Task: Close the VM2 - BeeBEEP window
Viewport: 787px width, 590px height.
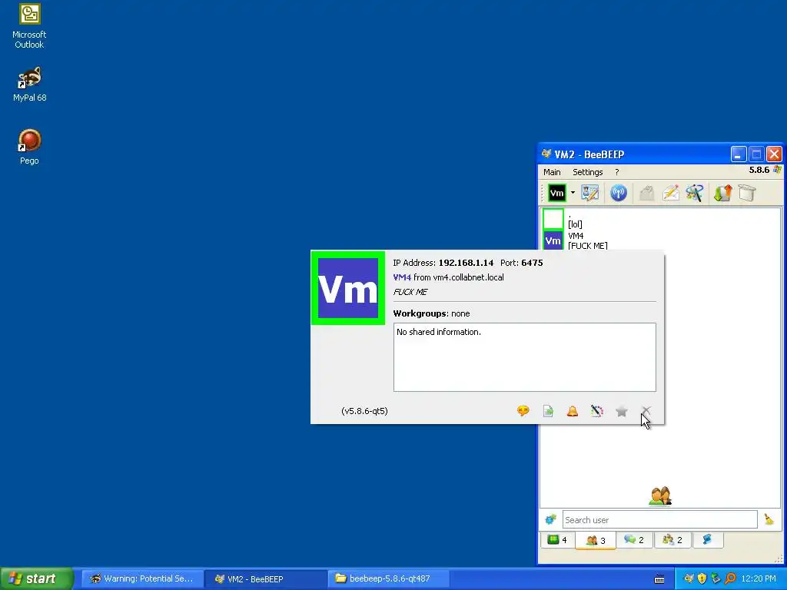Action: pyautogui.click(x=775, y=154)
